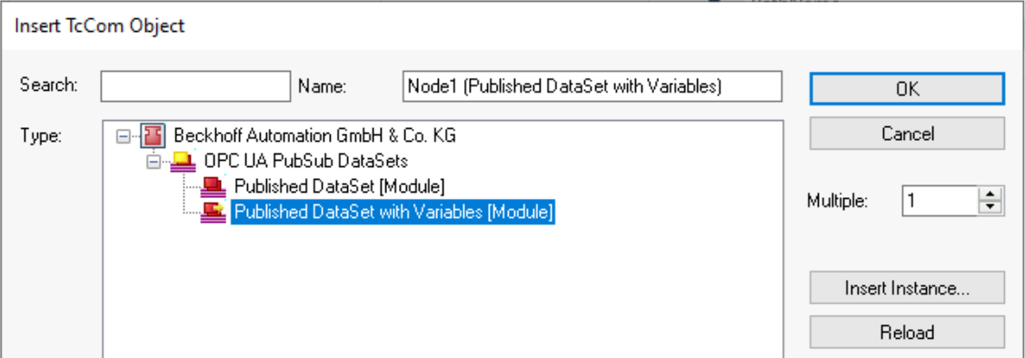Select Published DataSet with Variables [Module]
Screen dimensions: 1025x358
pos(393,212)
